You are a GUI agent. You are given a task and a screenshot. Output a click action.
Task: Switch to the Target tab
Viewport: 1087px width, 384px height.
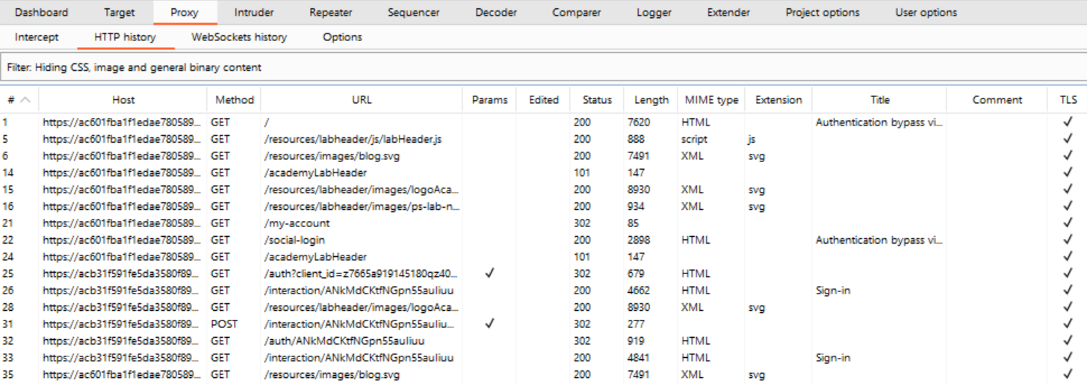pyautogui.click(x=120, y=13)
